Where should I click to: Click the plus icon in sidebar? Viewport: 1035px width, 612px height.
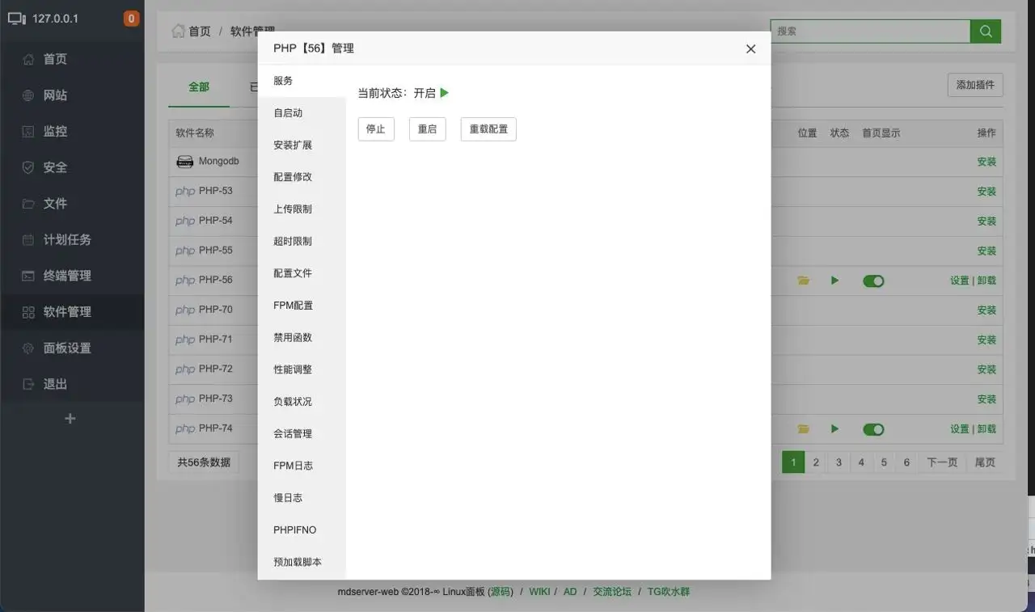click(x=70, y=419)
